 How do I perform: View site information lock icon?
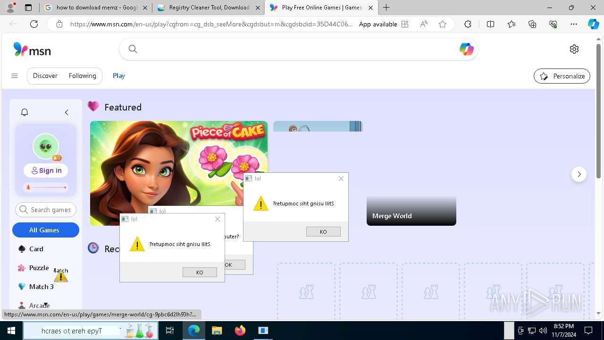59,24
